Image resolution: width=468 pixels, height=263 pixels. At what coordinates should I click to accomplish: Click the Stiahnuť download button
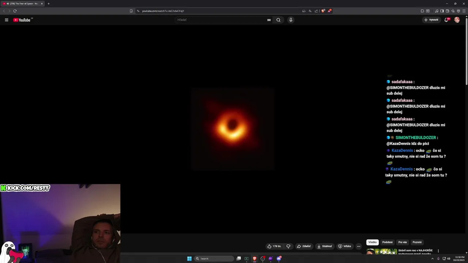point(324,246)
